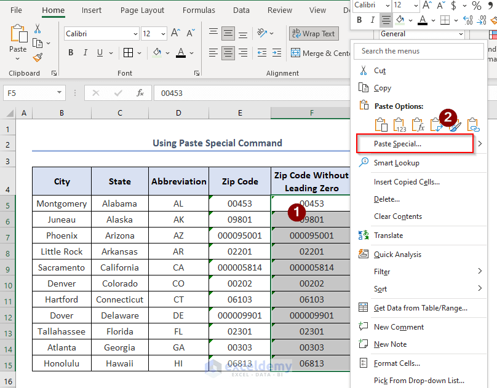Apply the Wrap Text command
497x388 pixels.
314,33
